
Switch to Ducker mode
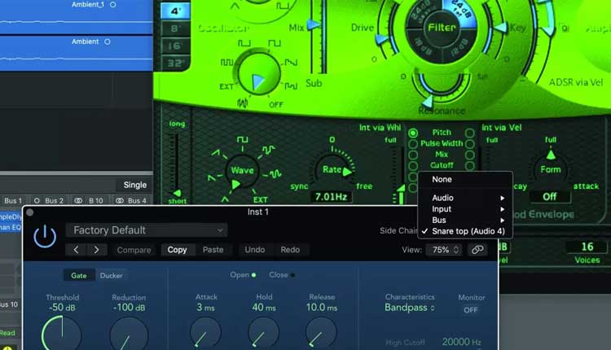coord(111,275)
